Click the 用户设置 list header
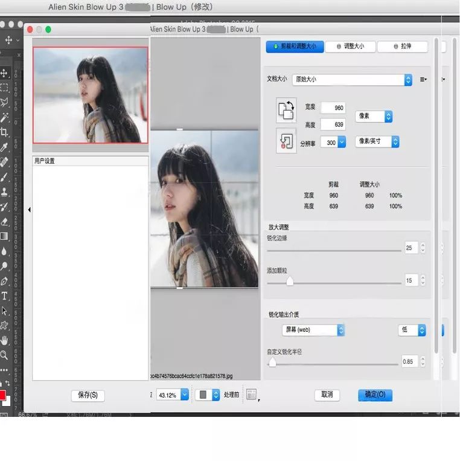 click(90, 161)
